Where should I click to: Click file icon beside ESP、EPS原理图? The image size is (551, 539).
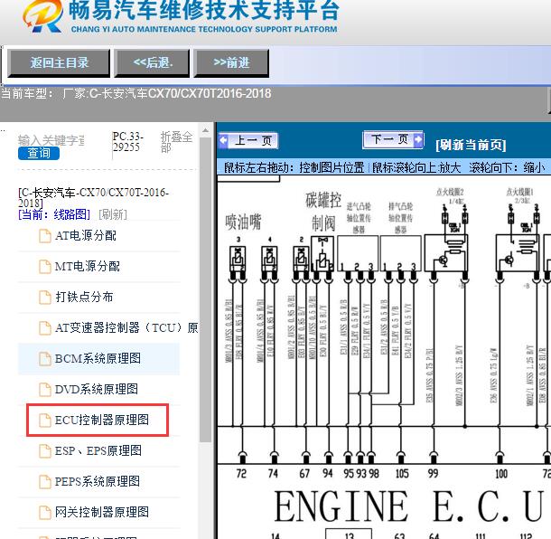tap(44, 450)
